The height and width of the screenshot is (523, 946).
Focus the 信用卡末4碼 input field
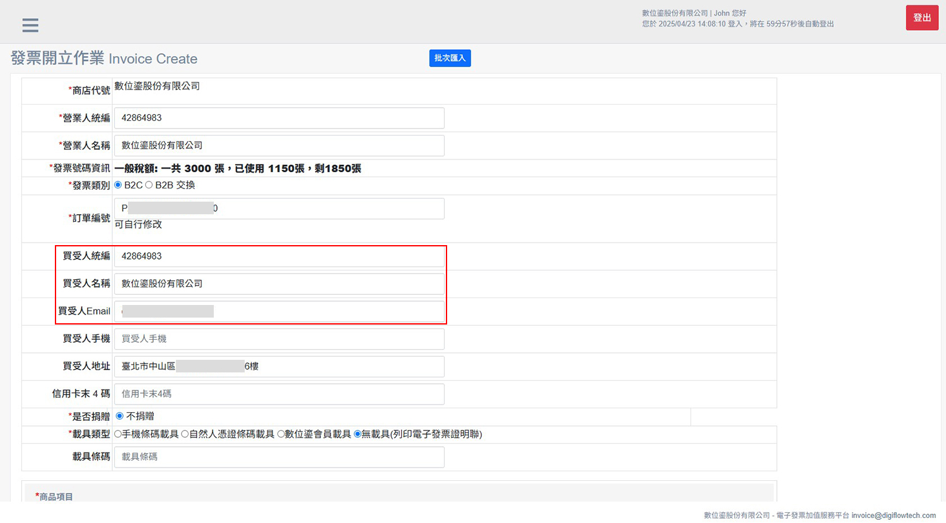279,394
